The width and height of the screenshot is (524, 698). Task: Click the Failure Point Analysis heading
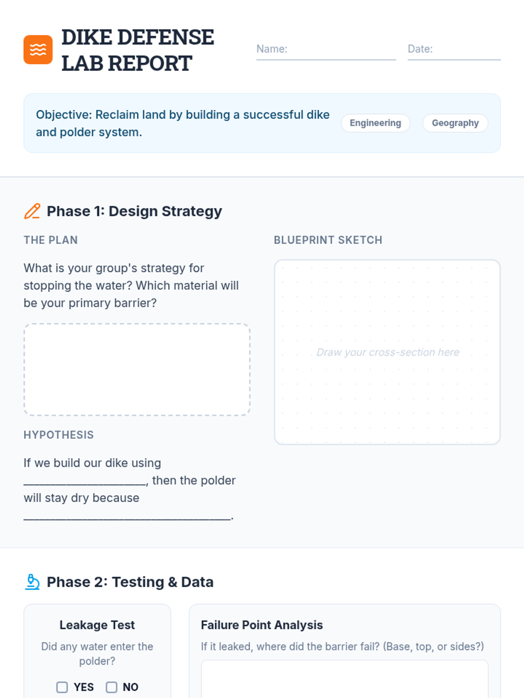coord(262,625)
